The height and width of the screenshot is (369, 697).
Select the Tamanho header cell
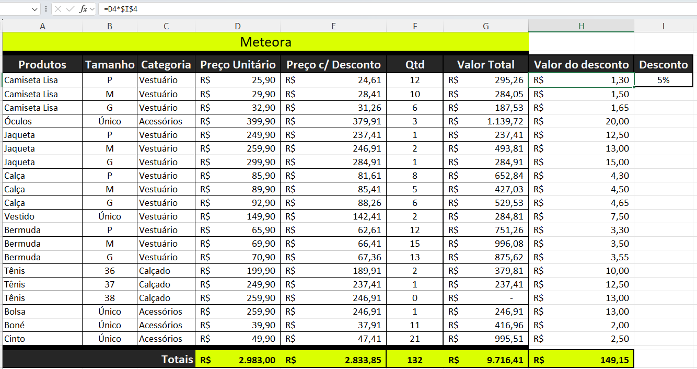(x=110, y=64)
